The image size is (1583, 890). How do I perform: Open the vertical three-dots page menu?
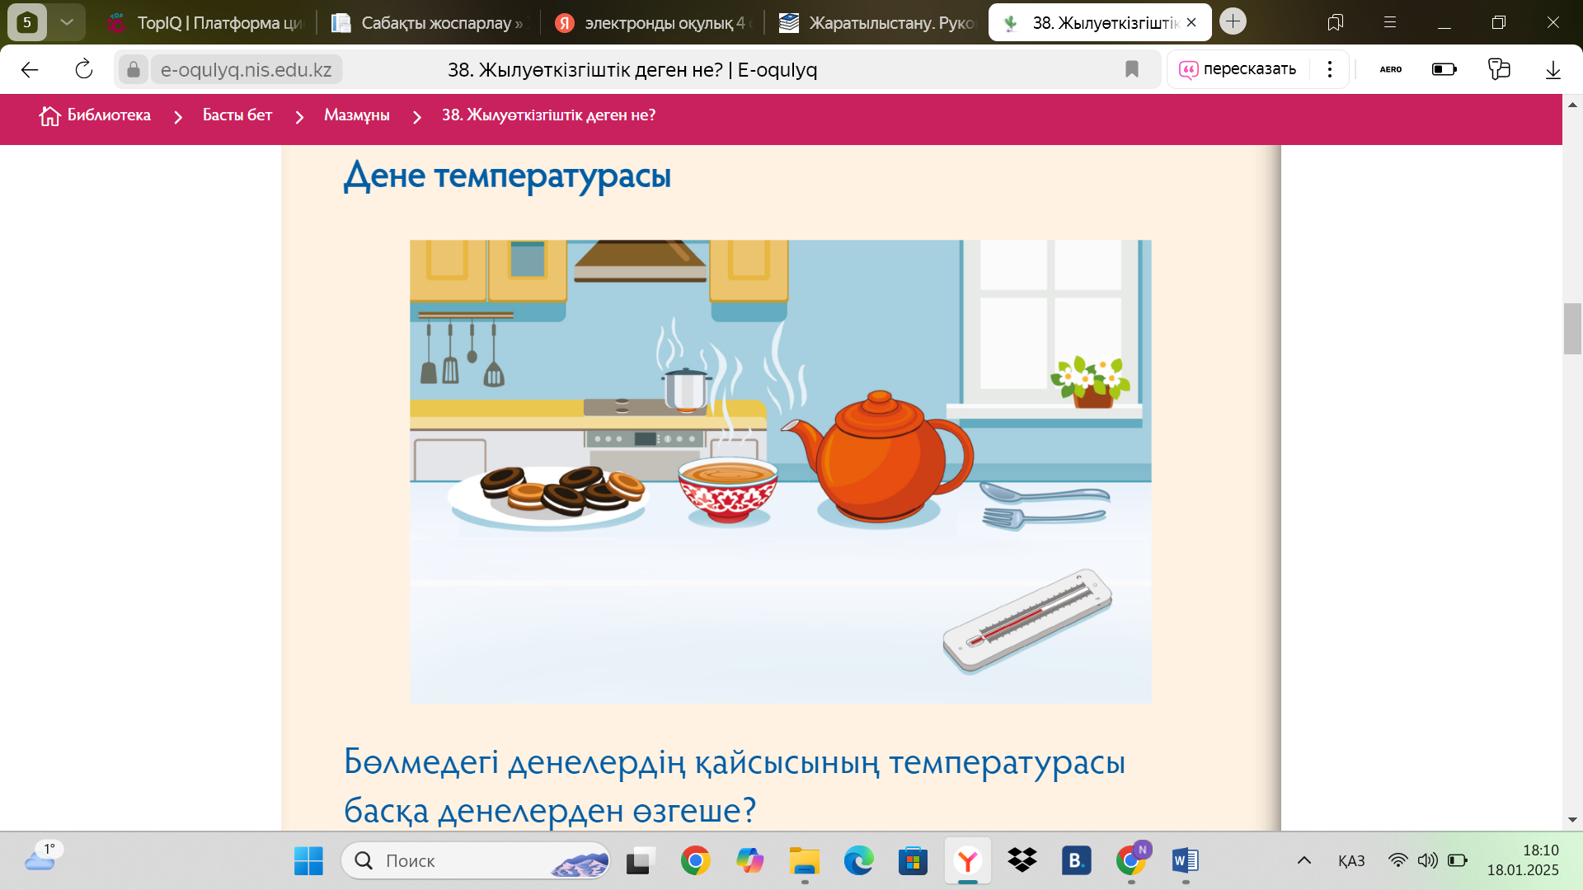click(1329, 69)
